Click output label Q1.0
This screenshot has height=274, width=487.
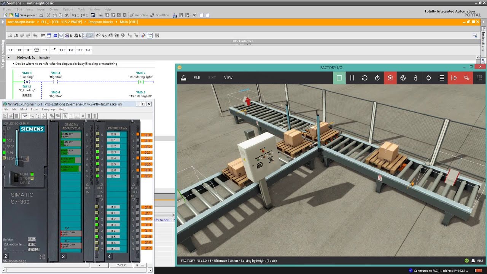(x=146, y=207)
